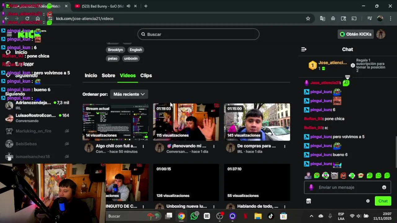Open options for '¡Renovando mi ...' video
This screenshot has width=397, height=223.
(x=214, y=146)
